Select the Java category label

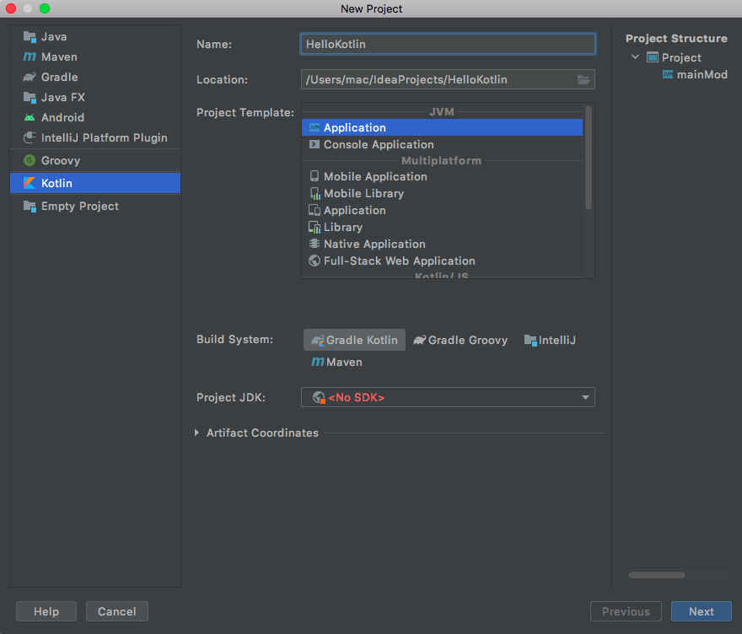tap(54, 36)
